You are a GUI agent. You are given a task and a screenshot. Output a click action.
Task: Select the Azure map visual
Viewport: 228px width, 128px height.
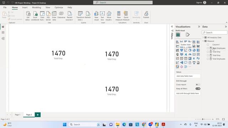click(x=186, y=54)
